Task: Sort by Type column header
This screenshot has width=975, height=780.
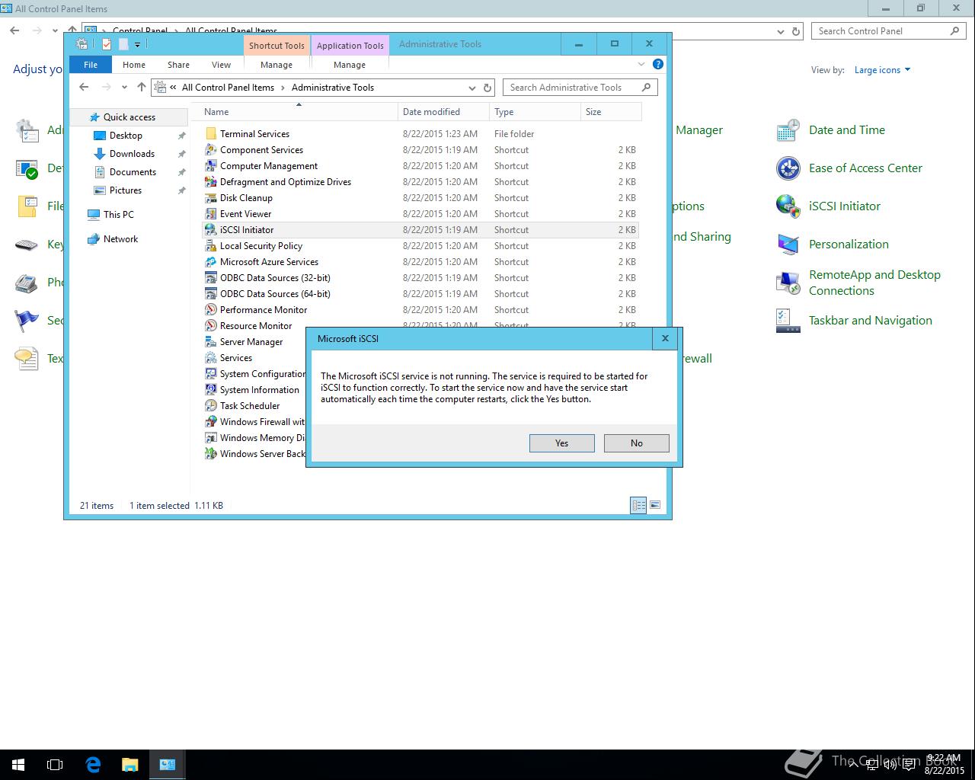Action: [x=535, y=112]
